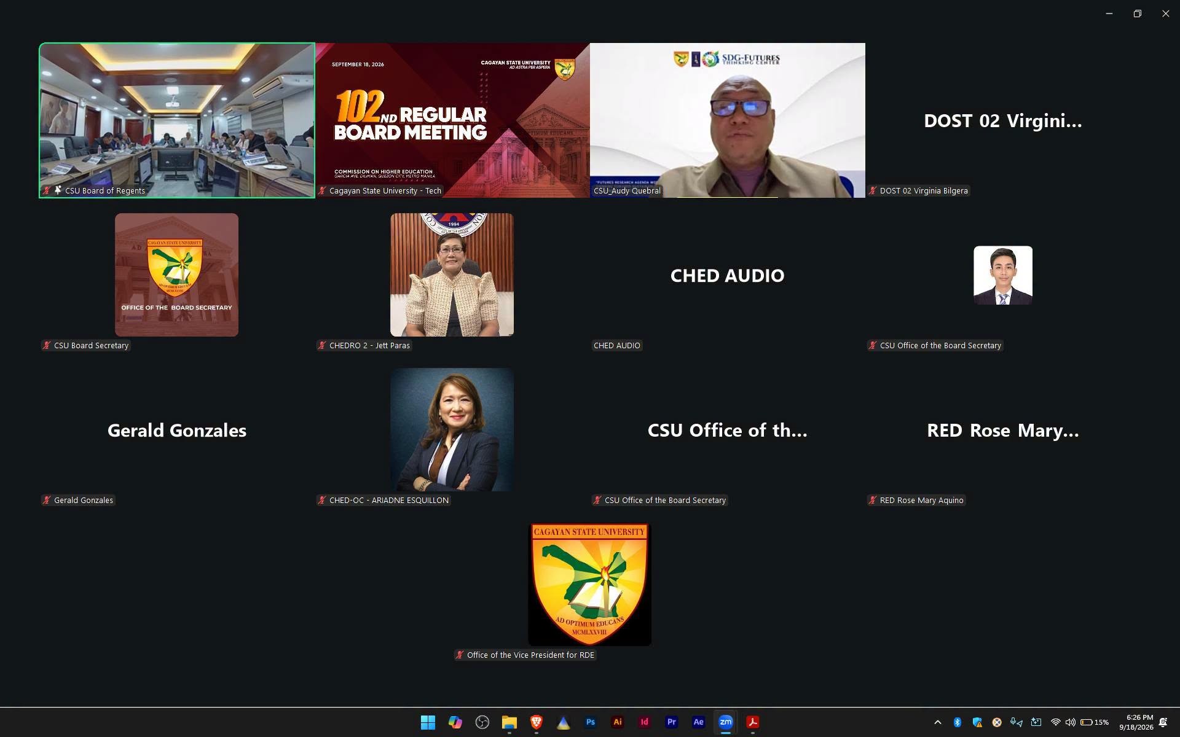Click the Office of the Vice President for RDE logo tile
The width and height of the screenshot is (1180, 737).
590,585
